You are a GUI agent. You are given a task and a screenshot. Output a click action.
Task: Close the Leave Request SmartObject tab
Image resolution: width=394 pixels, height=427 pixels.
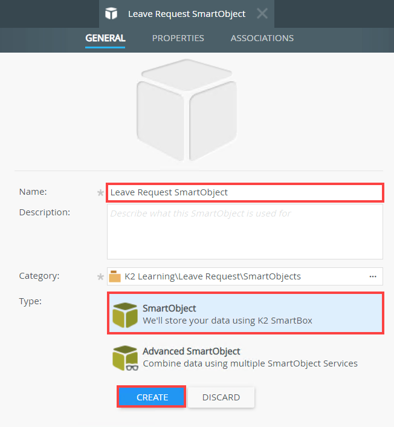[262, 13]
